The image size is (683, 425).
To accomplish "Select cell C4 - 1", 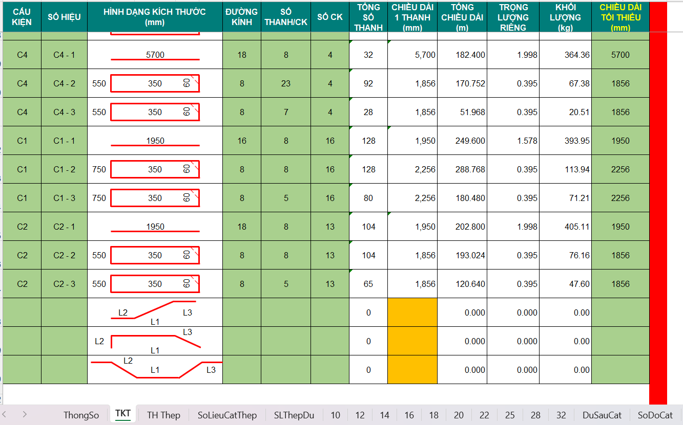I will click(x=64, y=55).
